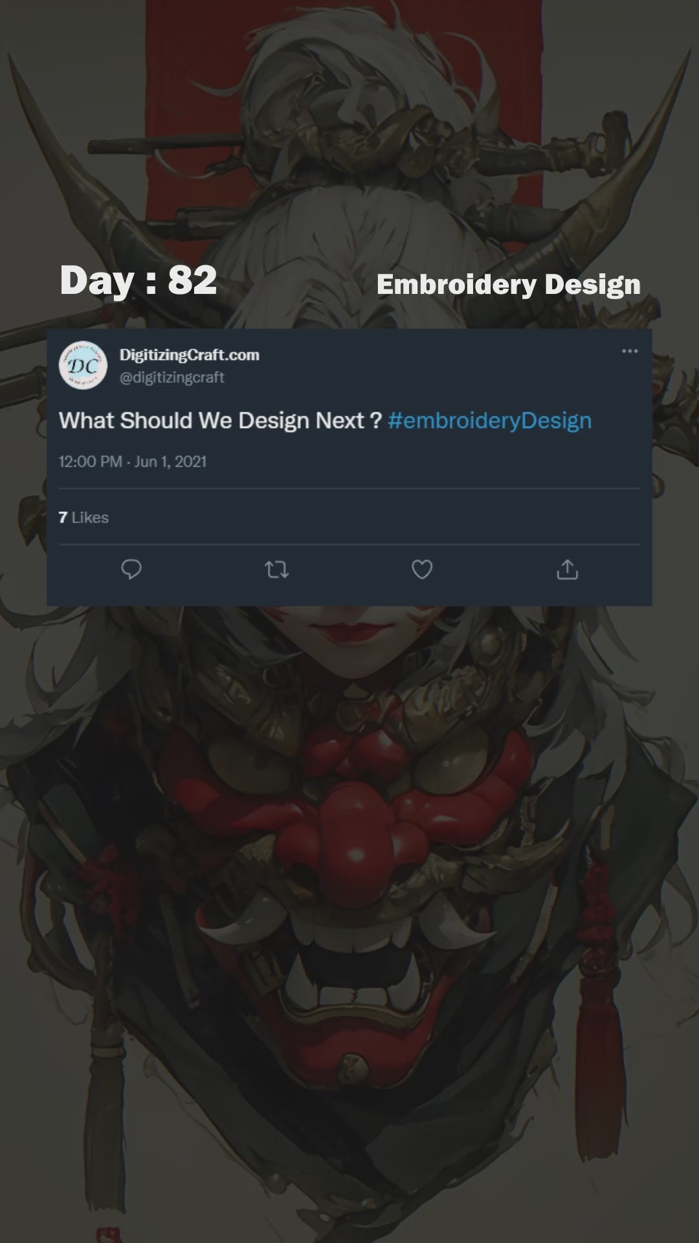Click the reply speech bubble icon
This screenshot has height=1243, width=699.
click(131, 570)
